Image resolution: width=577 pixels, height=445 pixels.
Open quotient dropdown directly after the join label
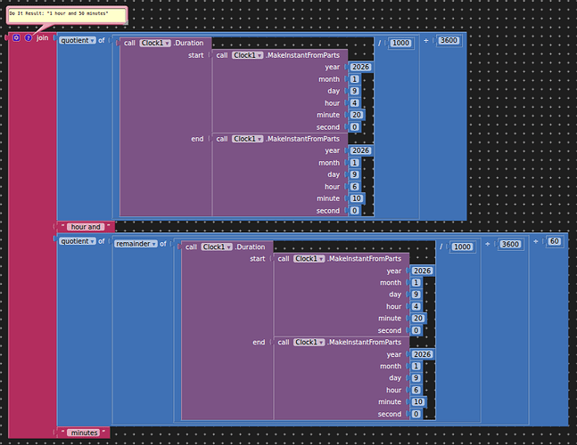78,40
